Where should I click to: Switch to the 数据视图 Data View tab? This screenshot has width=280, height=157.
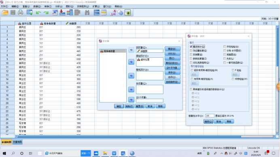click(x=6, y=142)
